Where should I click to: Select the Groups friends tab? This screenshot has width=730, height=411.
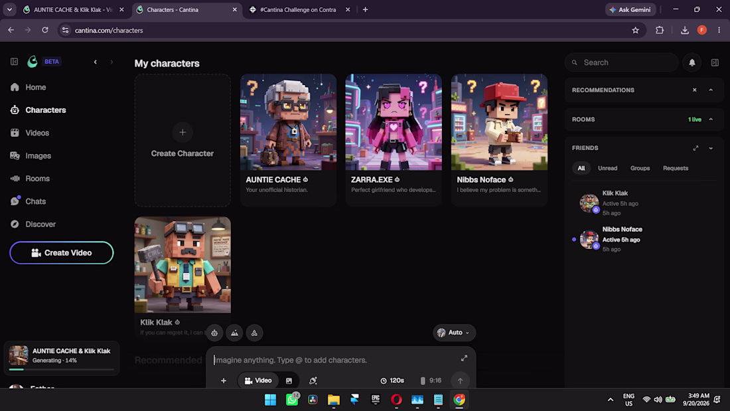click(640, 168)
